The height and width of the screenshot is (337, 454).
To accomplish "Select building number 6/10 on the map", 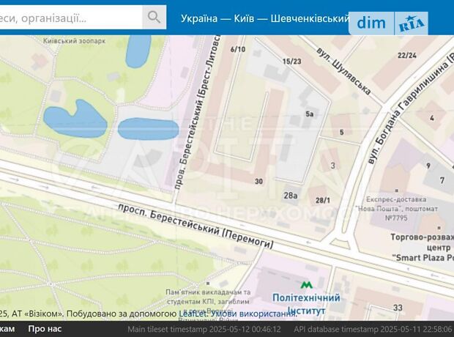I will pos(238,50).
